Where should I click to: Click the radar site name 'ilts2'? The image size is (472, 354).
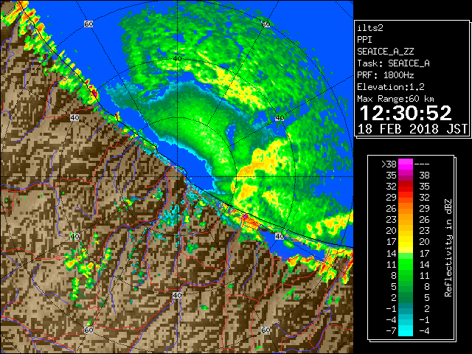[x=370, y=28]
